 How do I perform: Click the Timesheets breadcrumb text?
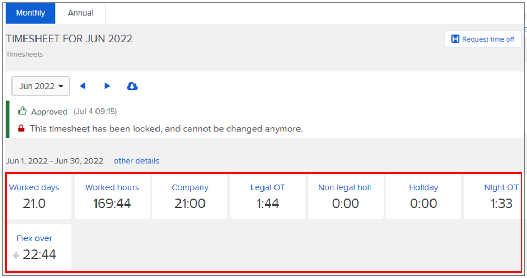pos(25,54)
